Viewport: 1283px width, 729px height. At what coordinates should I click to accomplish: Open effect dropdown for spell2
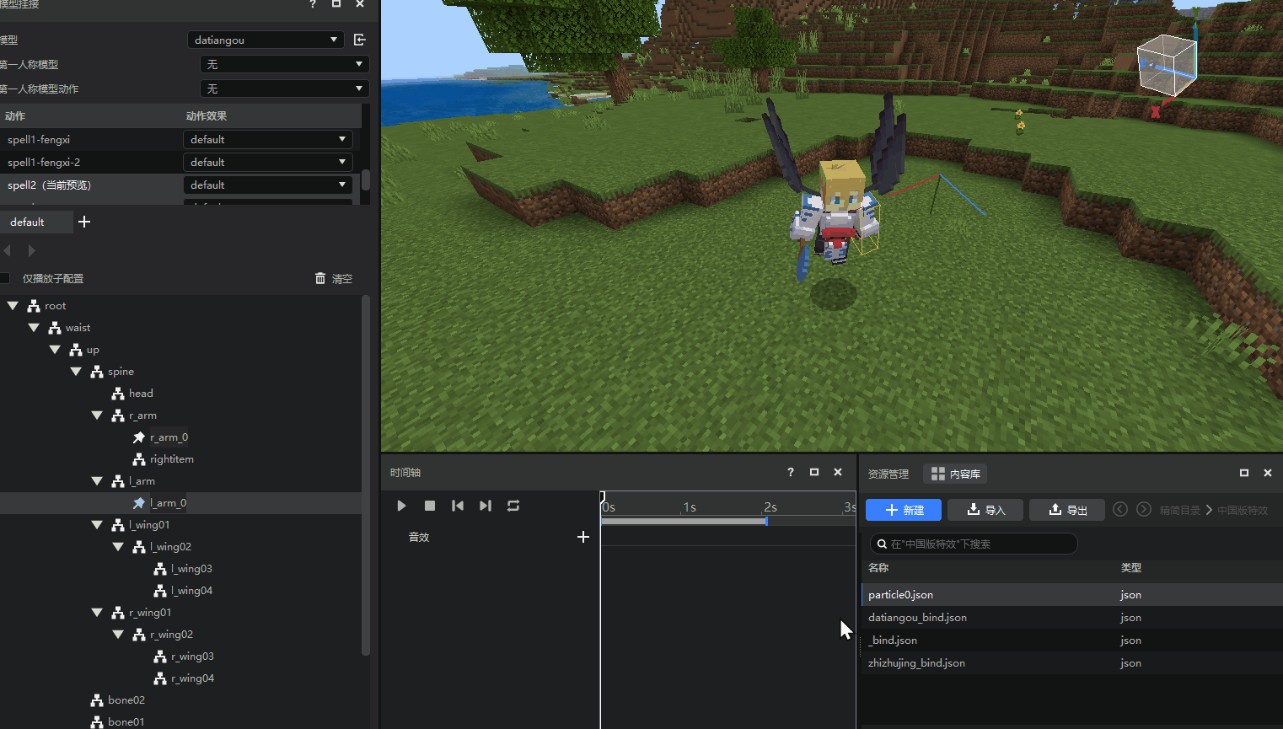(267, 185)
